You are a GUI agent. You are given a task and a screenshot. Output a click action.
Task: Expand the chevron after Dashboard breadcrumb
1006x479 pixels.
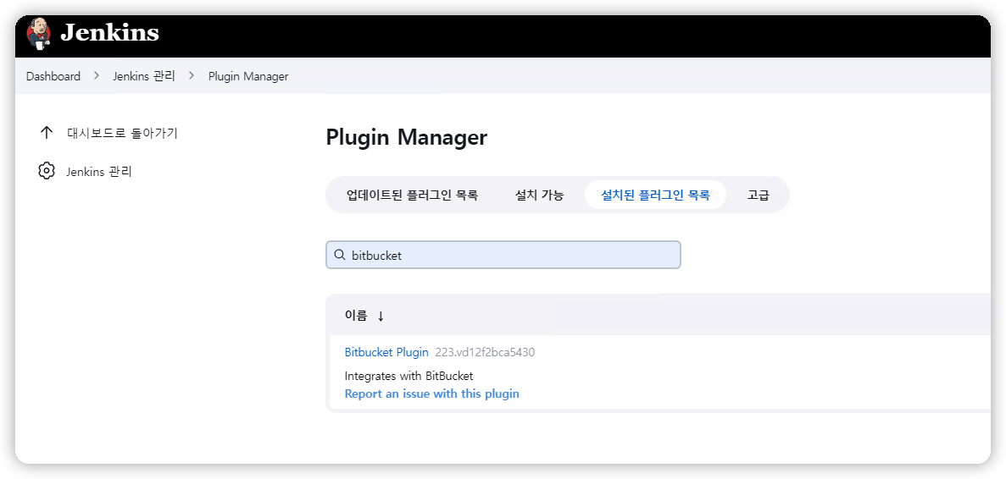point(97,75)
